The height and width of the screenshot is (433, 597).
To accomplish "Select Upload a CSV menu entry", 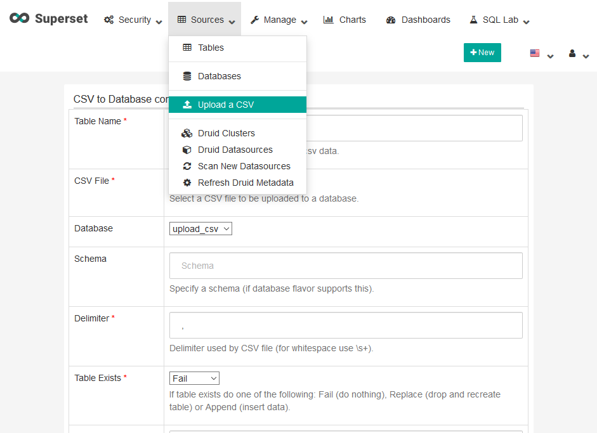I will [225, 105].
